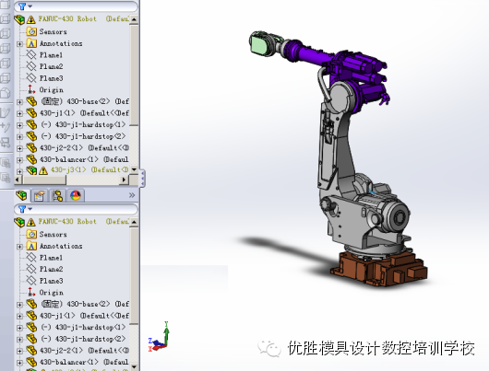
Task: Click upper tree horizontal scrollbar left arrow
Action: point(18,180)
